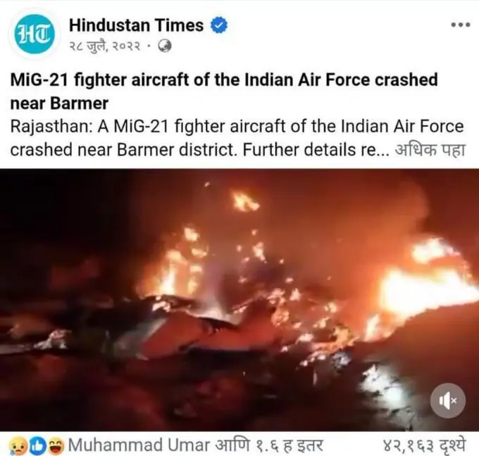This screenshot has width=479, height=456.
Task: Click the sad reaction emoji
Action: 18,447
